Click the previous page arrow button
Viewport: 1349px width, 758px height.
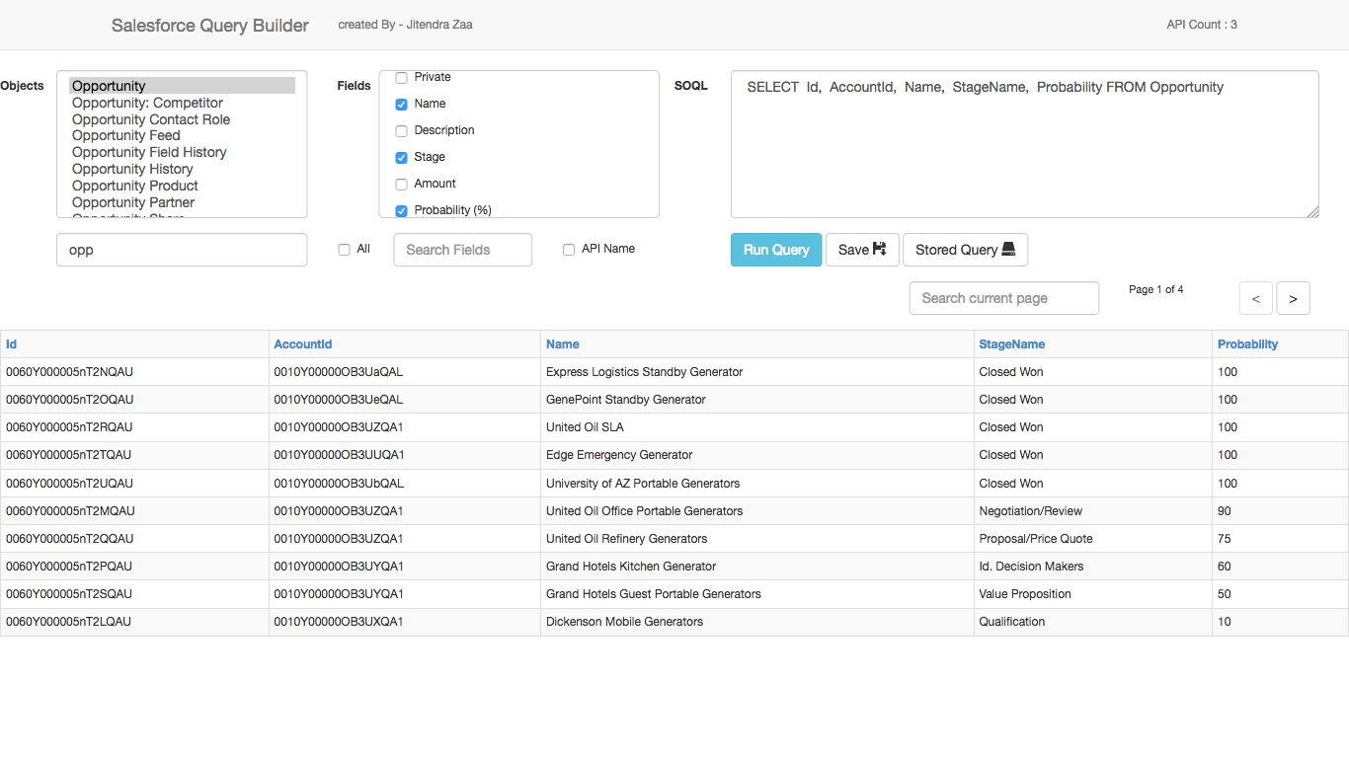coord(1255,298)
